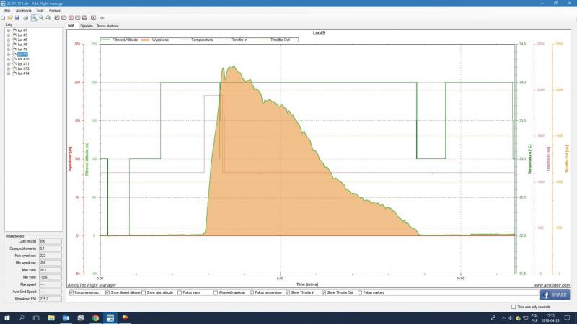The width and height of the screenshot is (577, 324).
Task: Click the New file toolbar icon
Action: pos(3,17)
